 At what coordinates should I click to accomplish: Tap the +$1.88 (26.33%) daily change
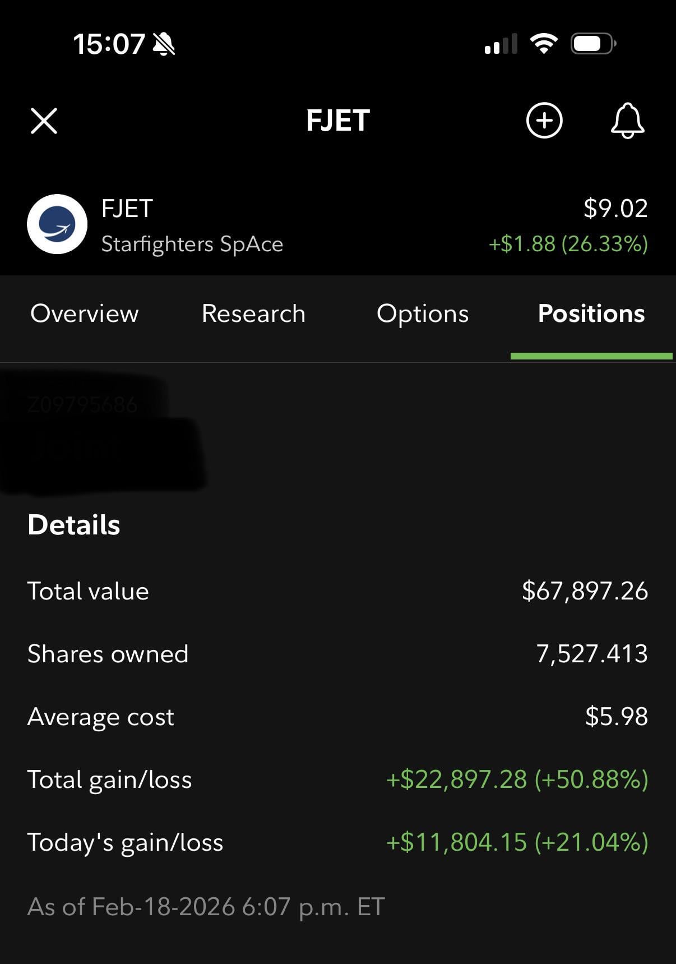(x=568, y=244)
